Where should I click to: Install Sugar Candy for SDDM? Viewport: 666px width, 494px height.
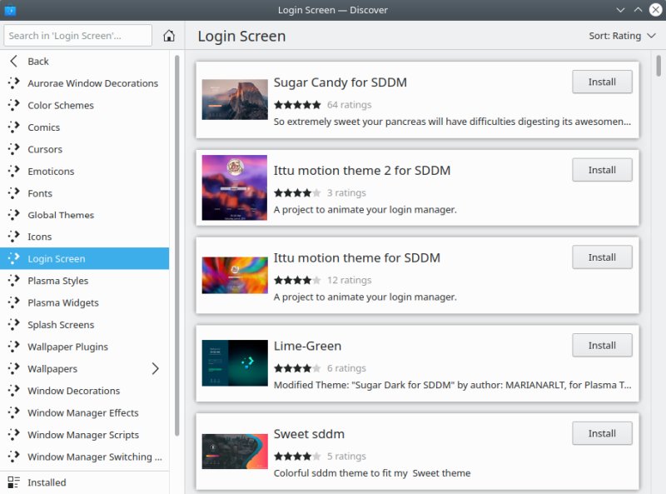pyautogui.click(x=602, y=82)
